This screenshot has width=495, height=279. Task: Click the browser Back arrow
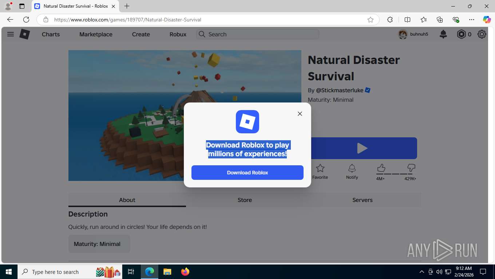pyautogui.click(x=10, y=20)
